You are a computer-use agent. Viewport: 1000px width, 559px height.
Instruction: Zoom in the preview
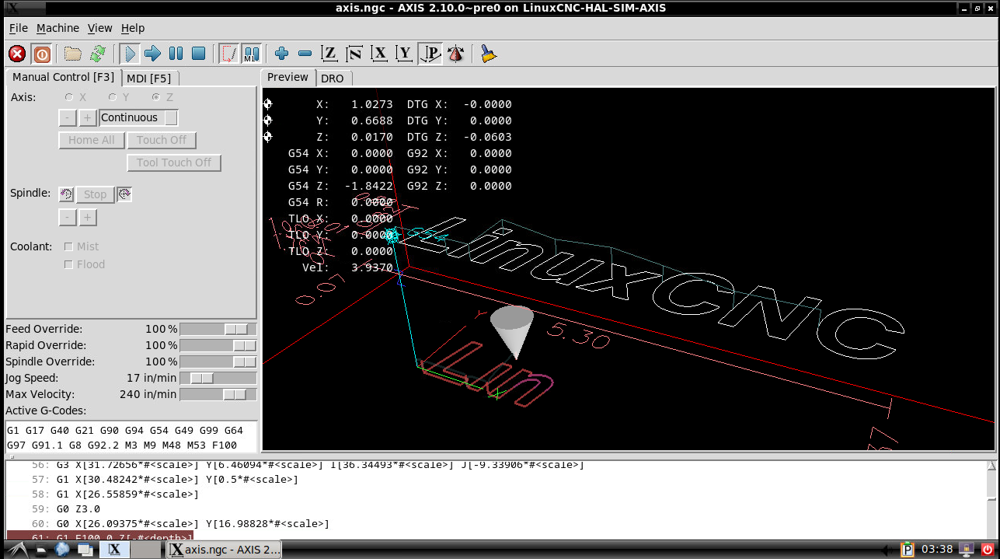[x=281, y=54]
